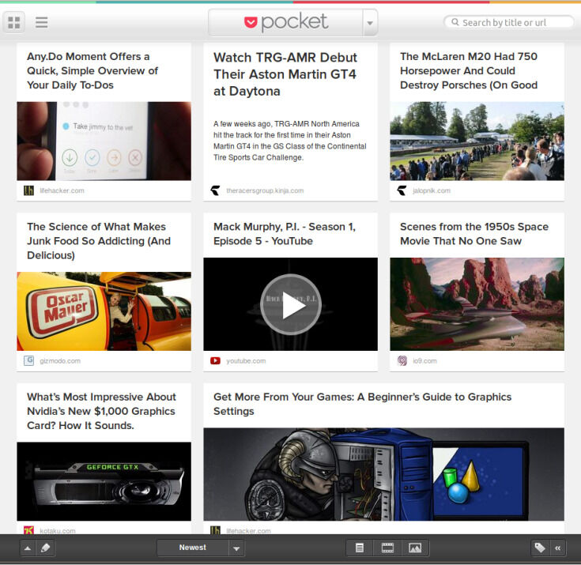The width and height of the screenshot is (581, 565).
Task: Open the McLaren racetrack crowd thumbnail
Action: 477,141
